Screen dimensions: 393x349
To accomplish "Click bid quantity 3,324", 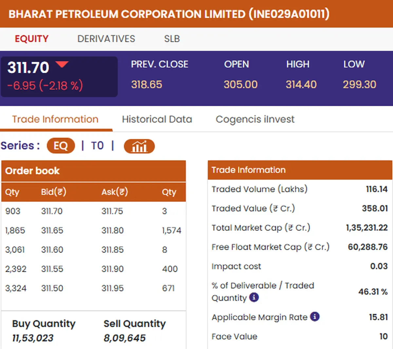I will pos(16,288).
